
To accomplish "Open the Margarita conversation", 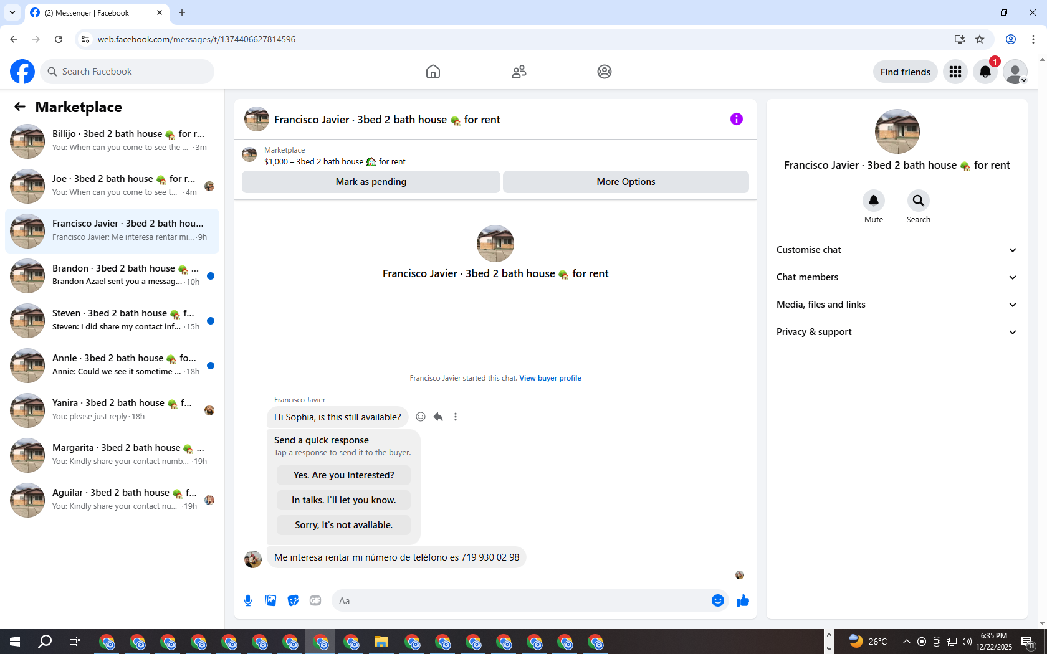I will point(112,455).
